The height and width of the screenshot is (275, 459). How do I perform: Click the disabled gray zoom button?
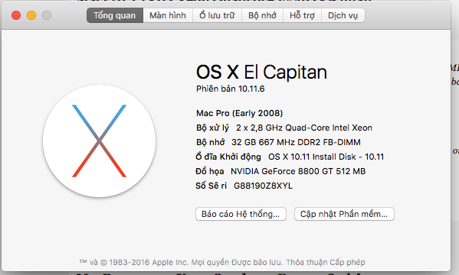pyautogui.click(x=47, y=15)
